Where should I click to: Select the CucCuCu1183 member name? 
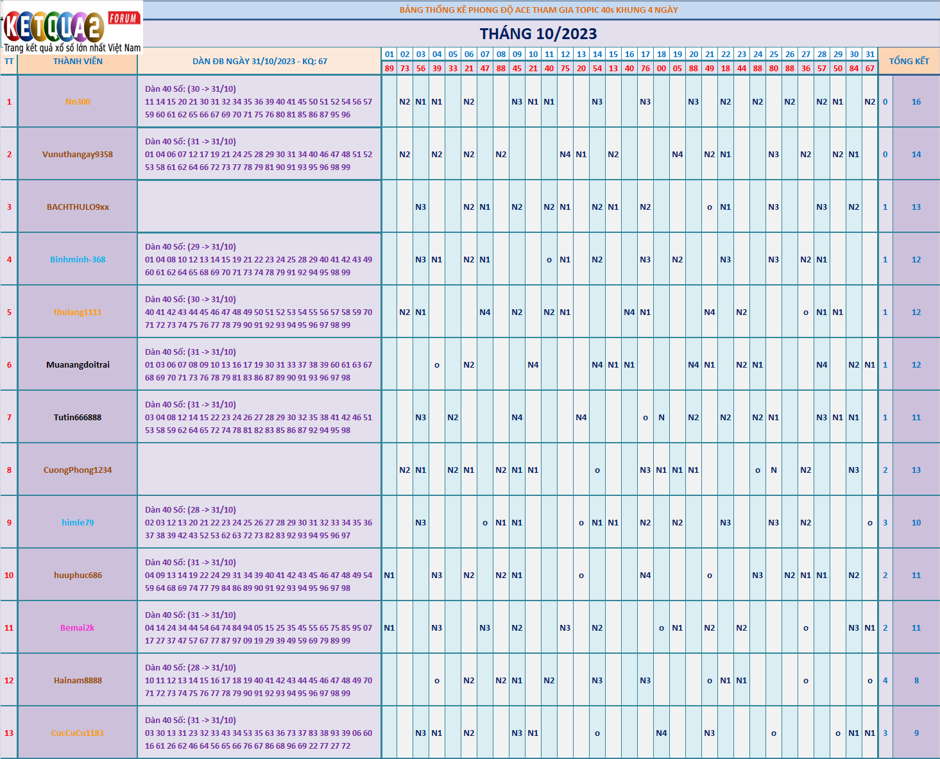78,733
